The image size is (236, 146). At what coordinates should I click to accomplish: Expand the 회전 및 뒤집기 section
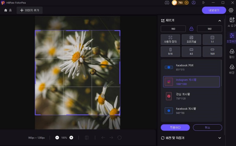[x=219, y=138]
